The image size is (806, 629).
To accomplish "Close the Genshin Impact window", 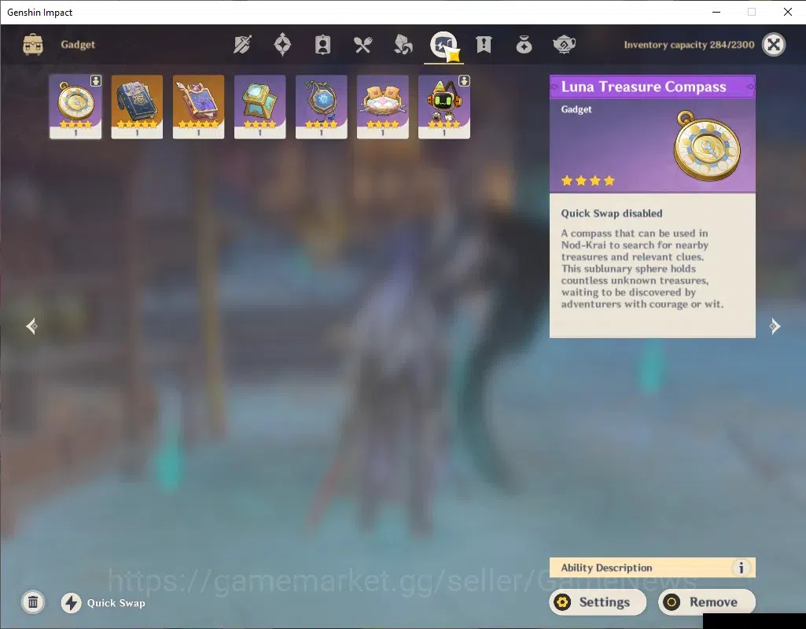I will [787, 12].
